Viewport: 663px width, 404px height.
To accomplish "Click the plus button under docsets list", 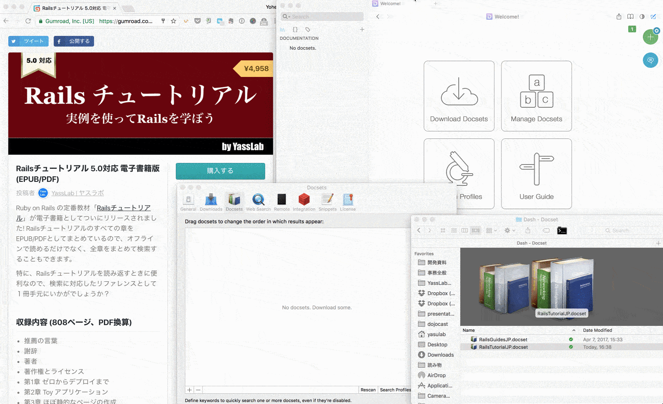I will [190, 390].
